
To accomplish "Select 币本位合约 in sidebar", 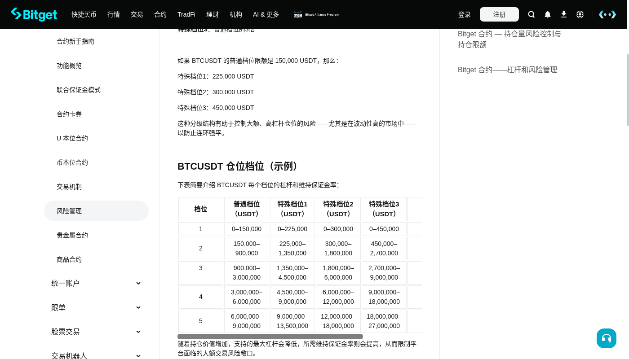I will [x=96, y=162].
